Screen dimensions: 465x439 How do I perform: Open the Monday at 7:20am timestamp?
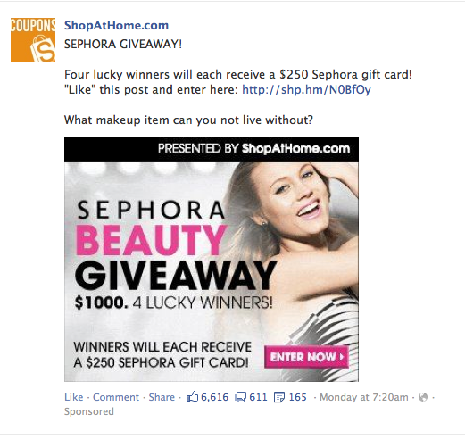coord(364,397)
